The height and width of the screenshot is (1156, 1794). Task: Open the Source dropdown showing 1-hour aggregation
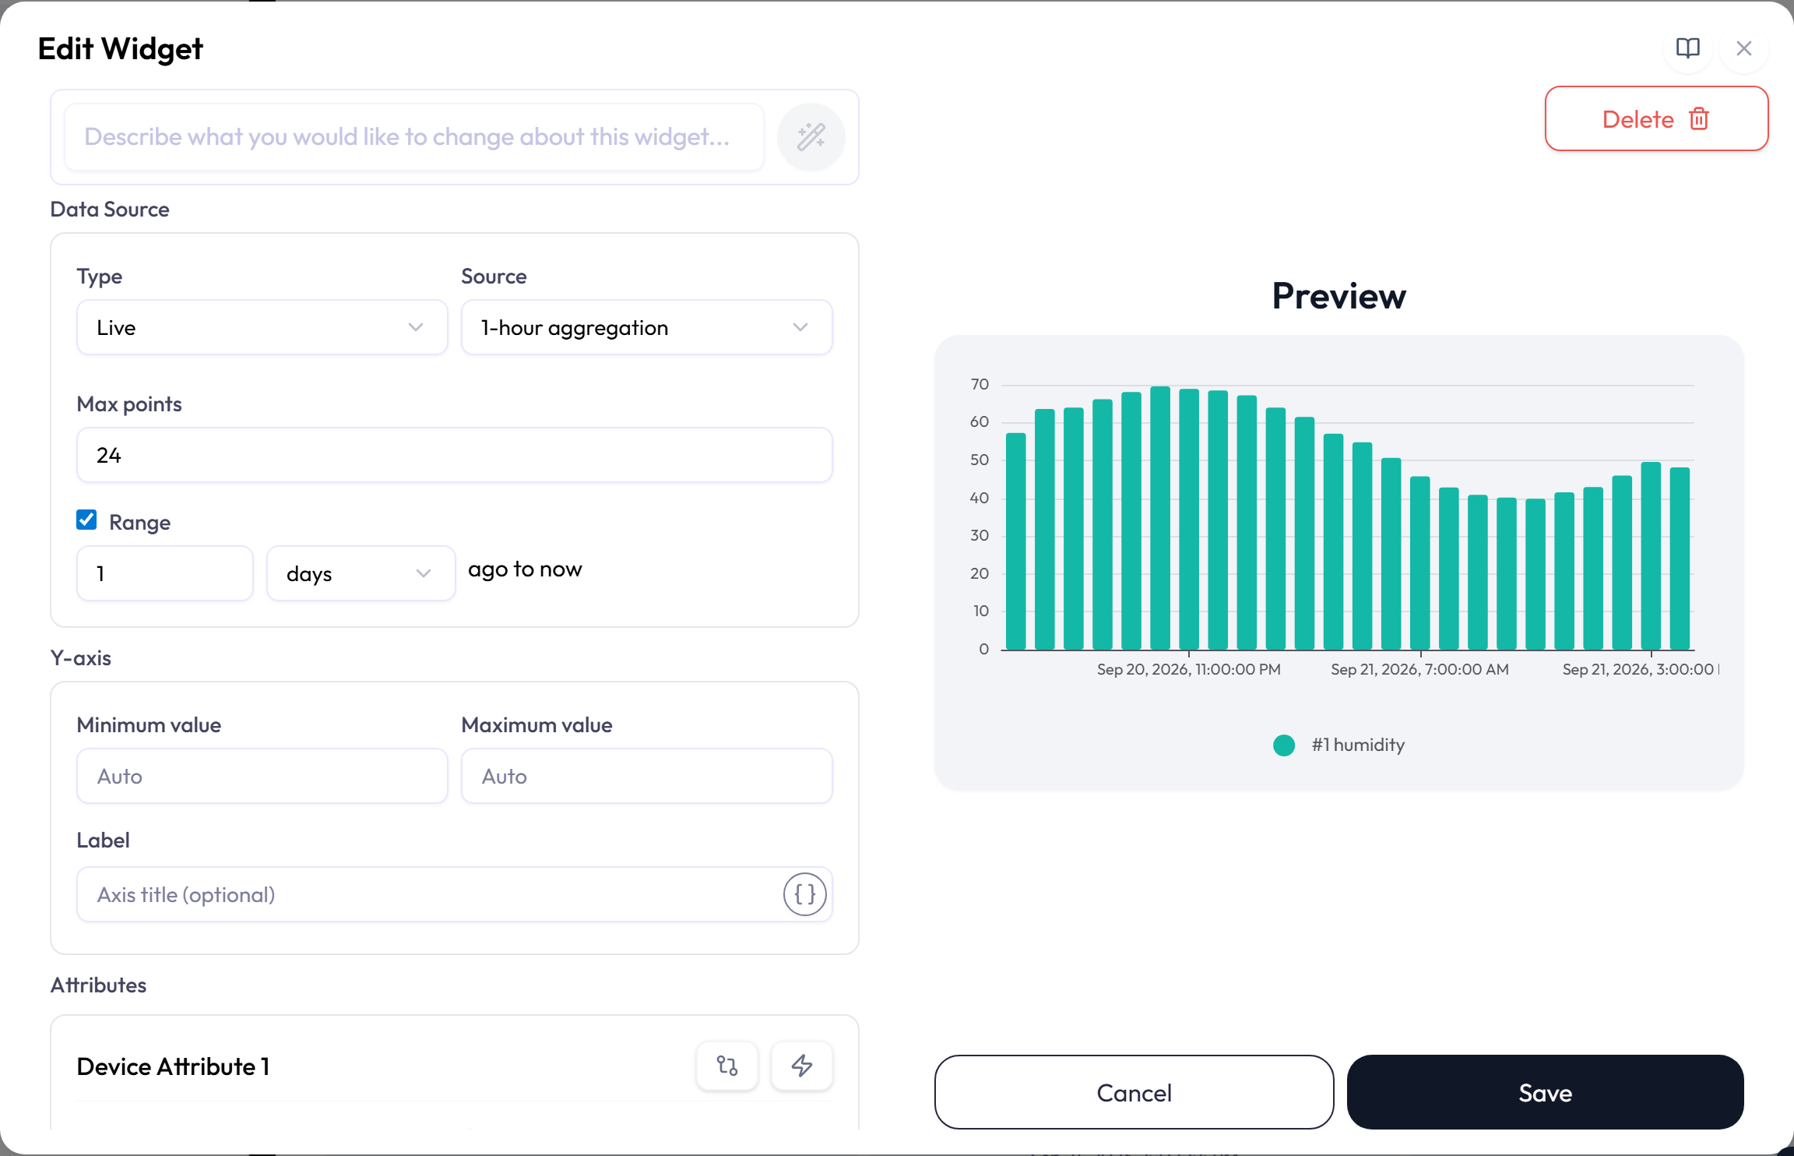646,327
